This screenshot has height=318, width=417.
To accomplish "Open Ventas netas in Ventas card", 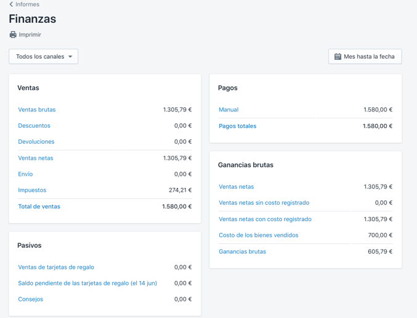I will (36, 158).
